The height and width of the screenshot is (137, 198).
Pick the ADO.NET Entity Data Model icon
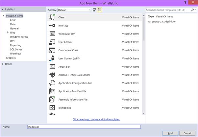[x=52, y=75]
